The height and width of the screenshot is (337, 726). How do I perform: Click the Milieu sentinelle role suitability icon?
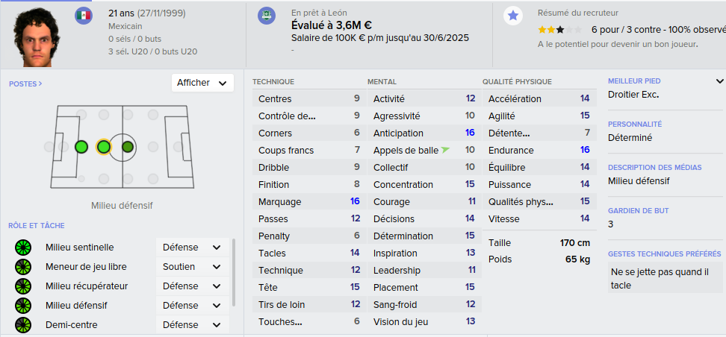click(22, 248)
